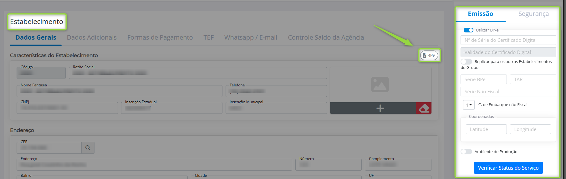Viewport: 566px width, 179px height.
Task: Click the Série Não Fiscal field
Action: (508, 92)
